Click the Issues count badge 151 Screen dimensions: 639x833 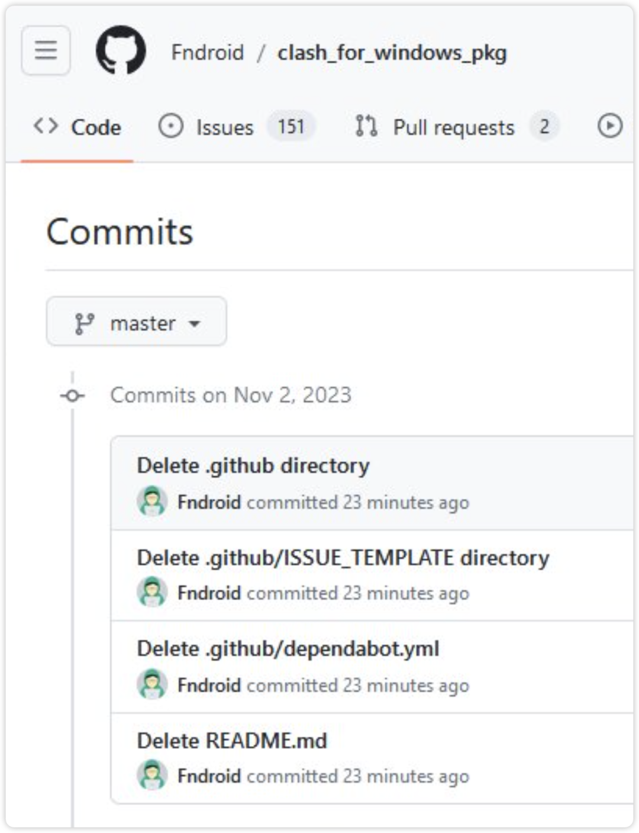(x=291, y=127)
